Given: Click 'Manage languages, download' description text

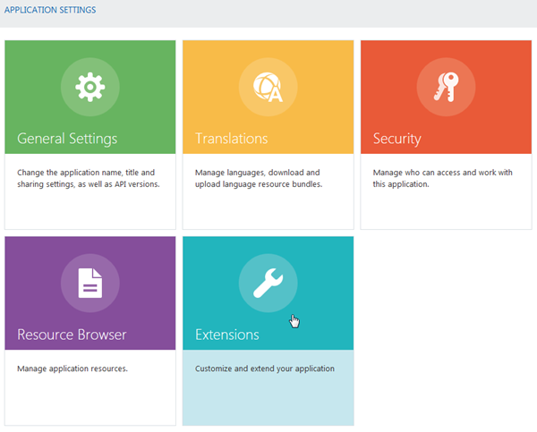Looking at the screenshot, I should [259, 178].
